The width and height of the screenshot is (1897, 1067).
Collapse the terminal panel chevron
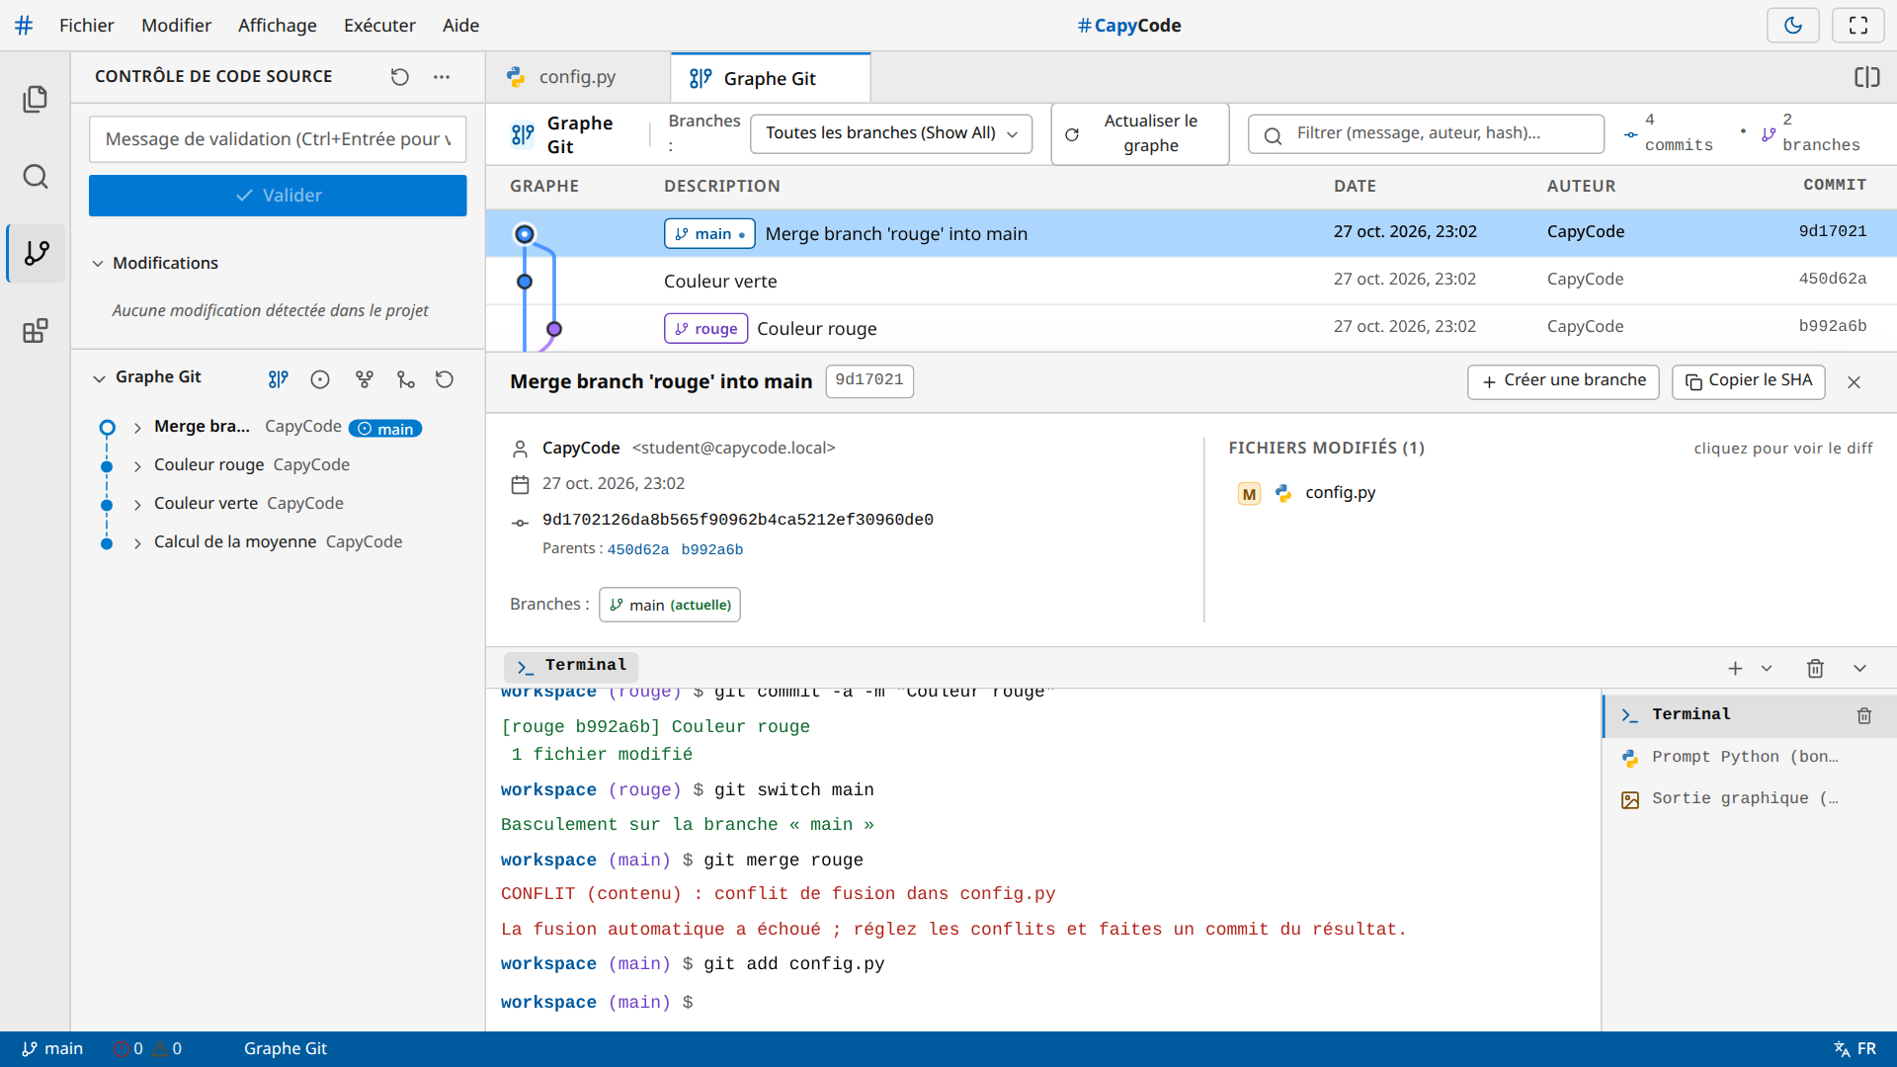tap(1859, 669)
